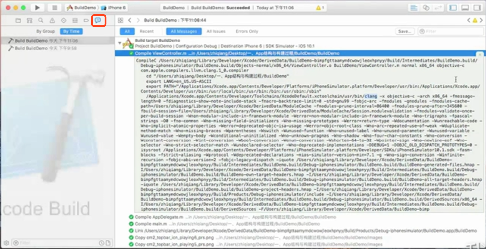This screenshot has height=249, width=486.
Task: Collapse the ViewController.m transcript with the row button
Action: tap(480, 54)
